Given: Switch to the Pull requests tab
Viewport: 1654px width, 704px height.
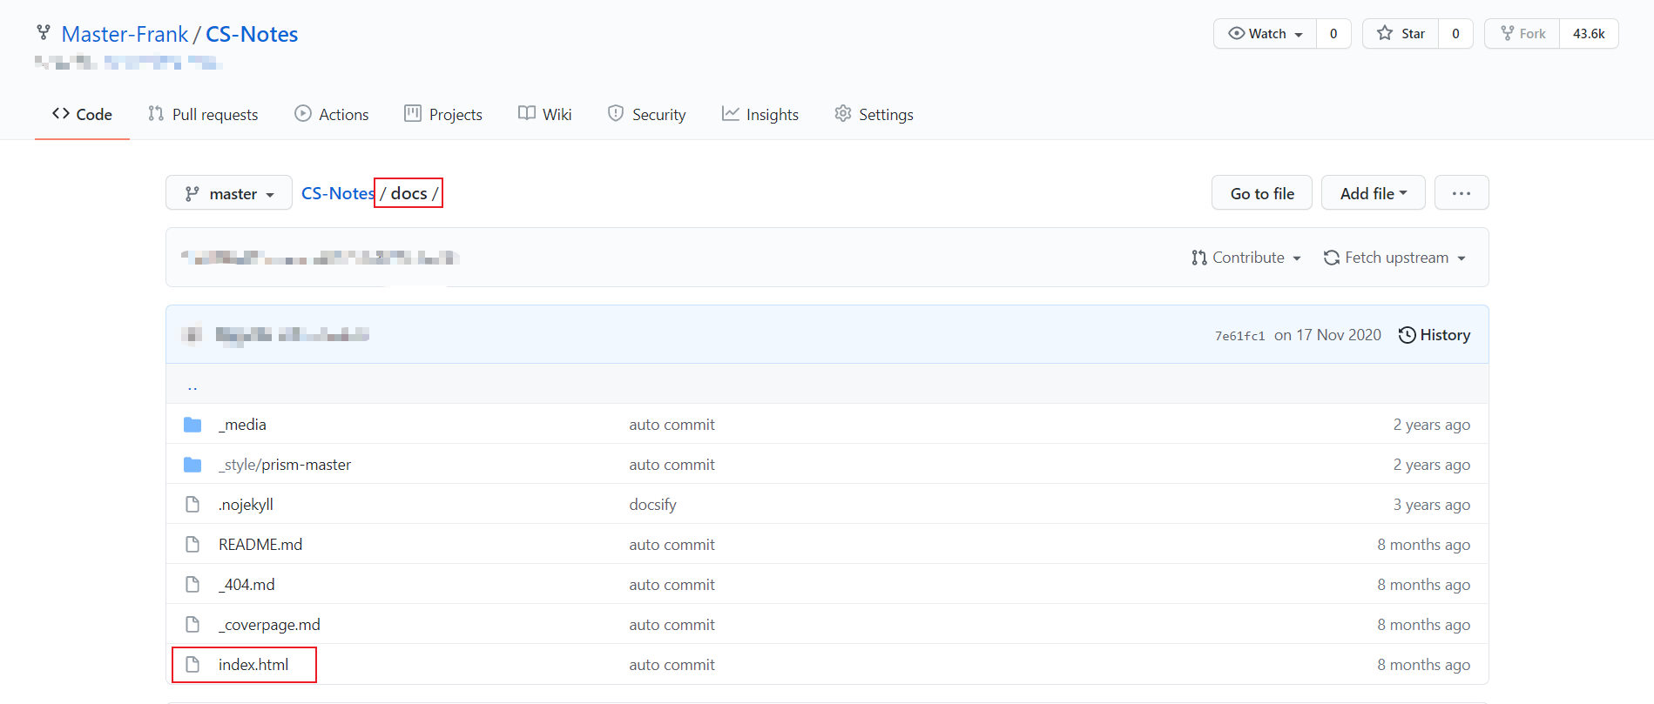Looking at the screenshot, I should click(x=203, y=114).
